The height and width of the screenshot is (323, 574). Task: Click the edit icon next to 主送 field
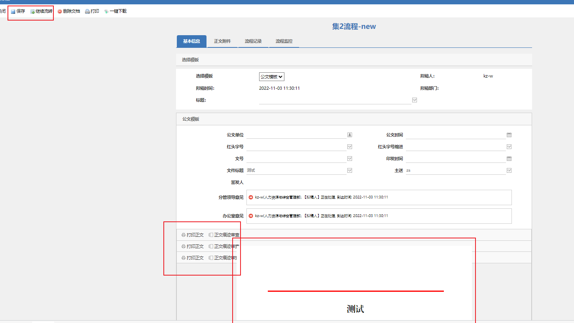(509, 170)
